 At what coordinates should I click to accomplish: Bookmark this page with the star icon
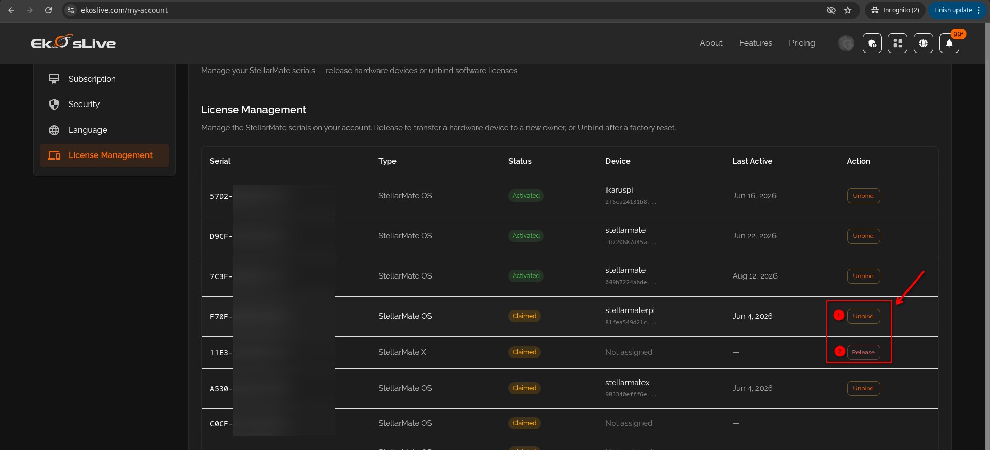coord(848,10)
